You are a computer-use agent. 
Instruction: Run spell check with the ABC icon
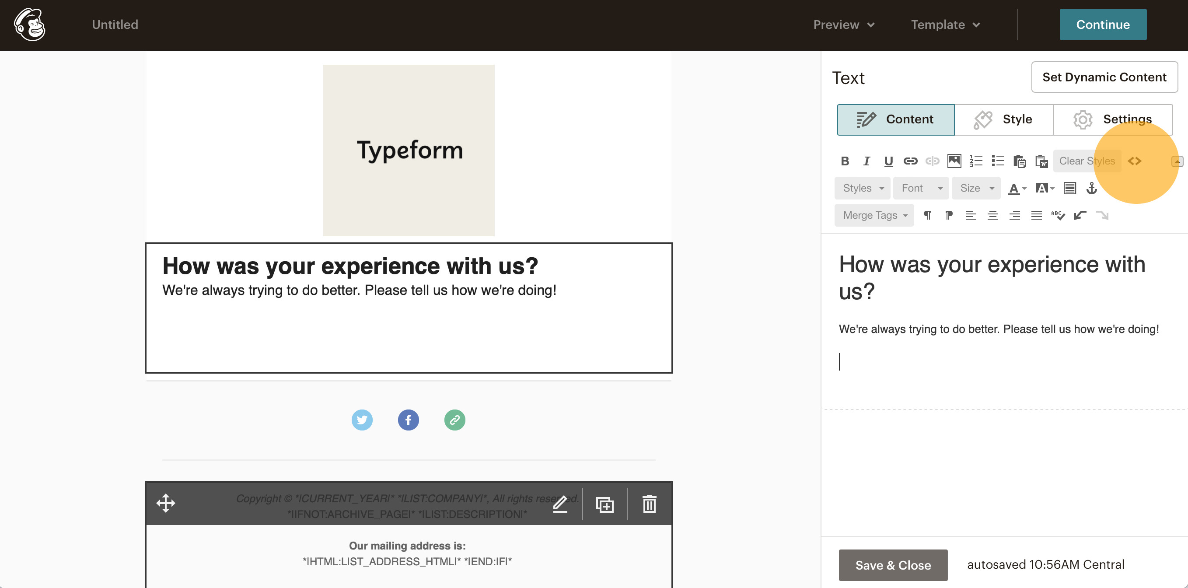pos(1058,215)
